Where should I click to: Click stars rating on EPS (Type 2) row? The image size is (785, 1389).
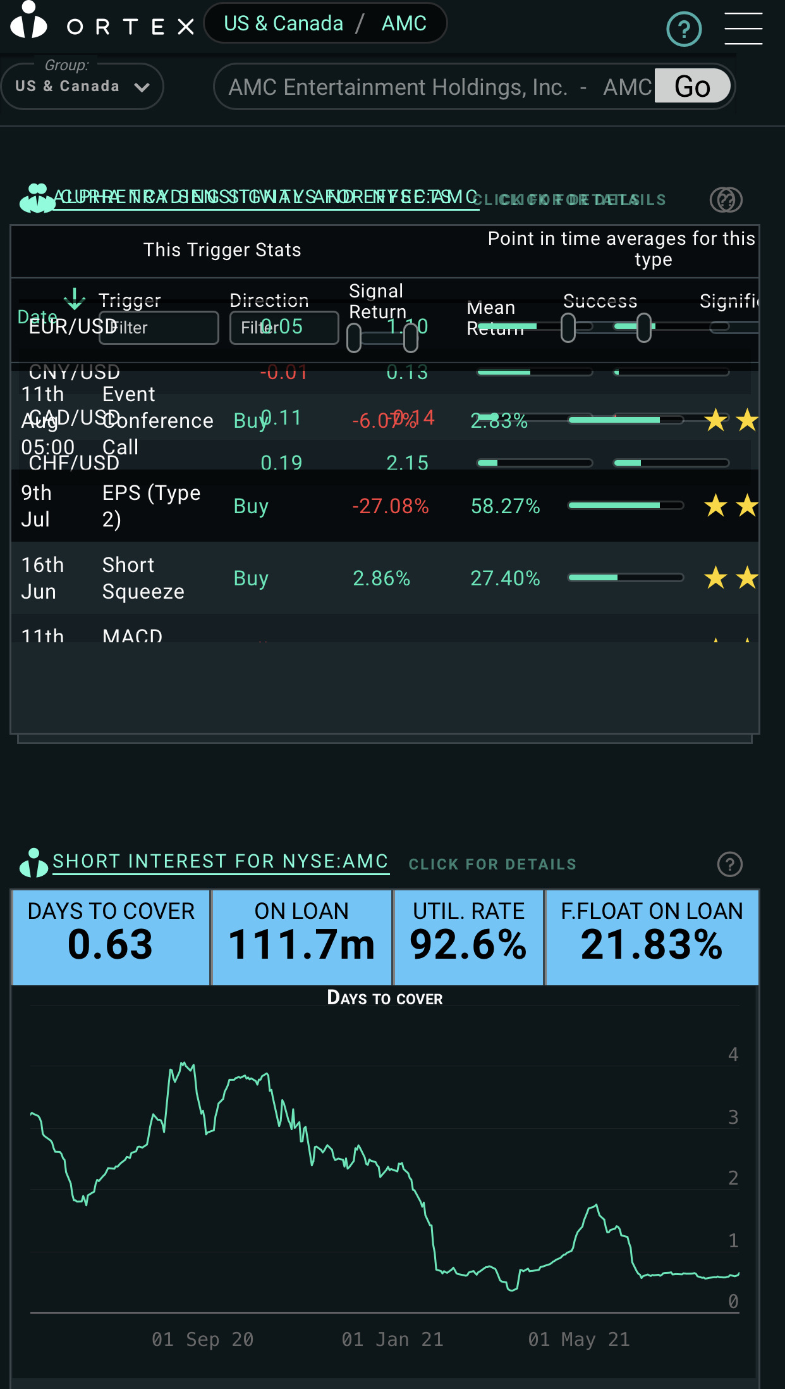pyautogui.click(x=731, y=506)
